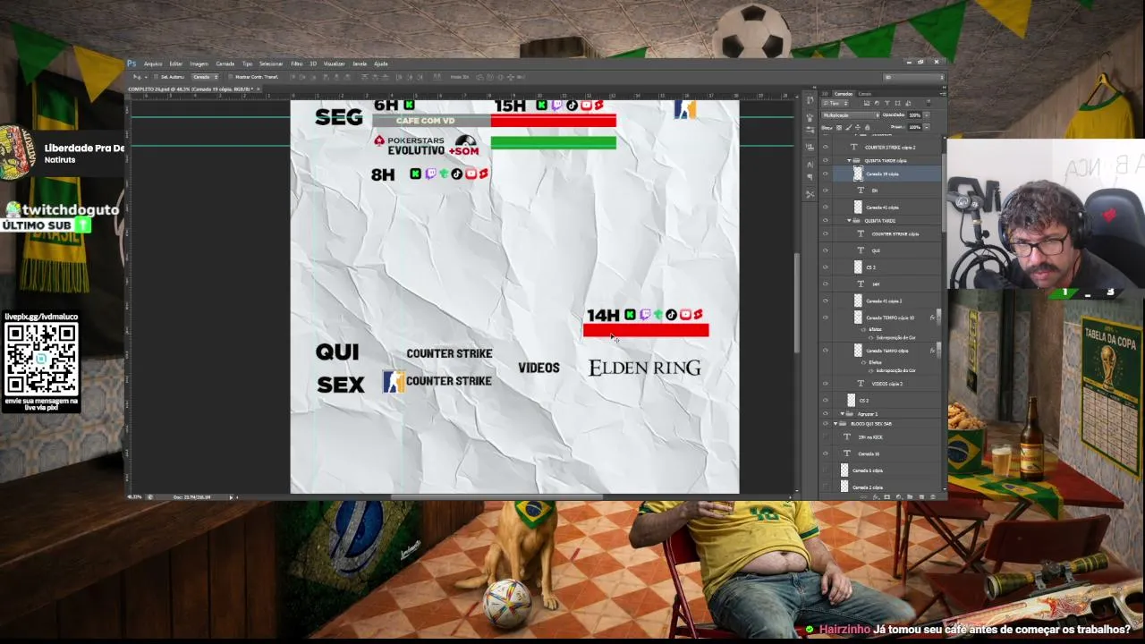Open the Camada menu
The image size is (1145, 644).
pos(225,64)
